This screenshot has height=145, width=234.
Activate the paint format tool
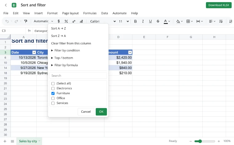point(26,21)
